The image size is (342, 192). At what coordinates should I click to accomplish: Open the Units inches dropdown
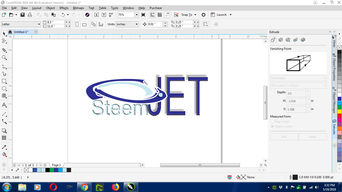137,24
